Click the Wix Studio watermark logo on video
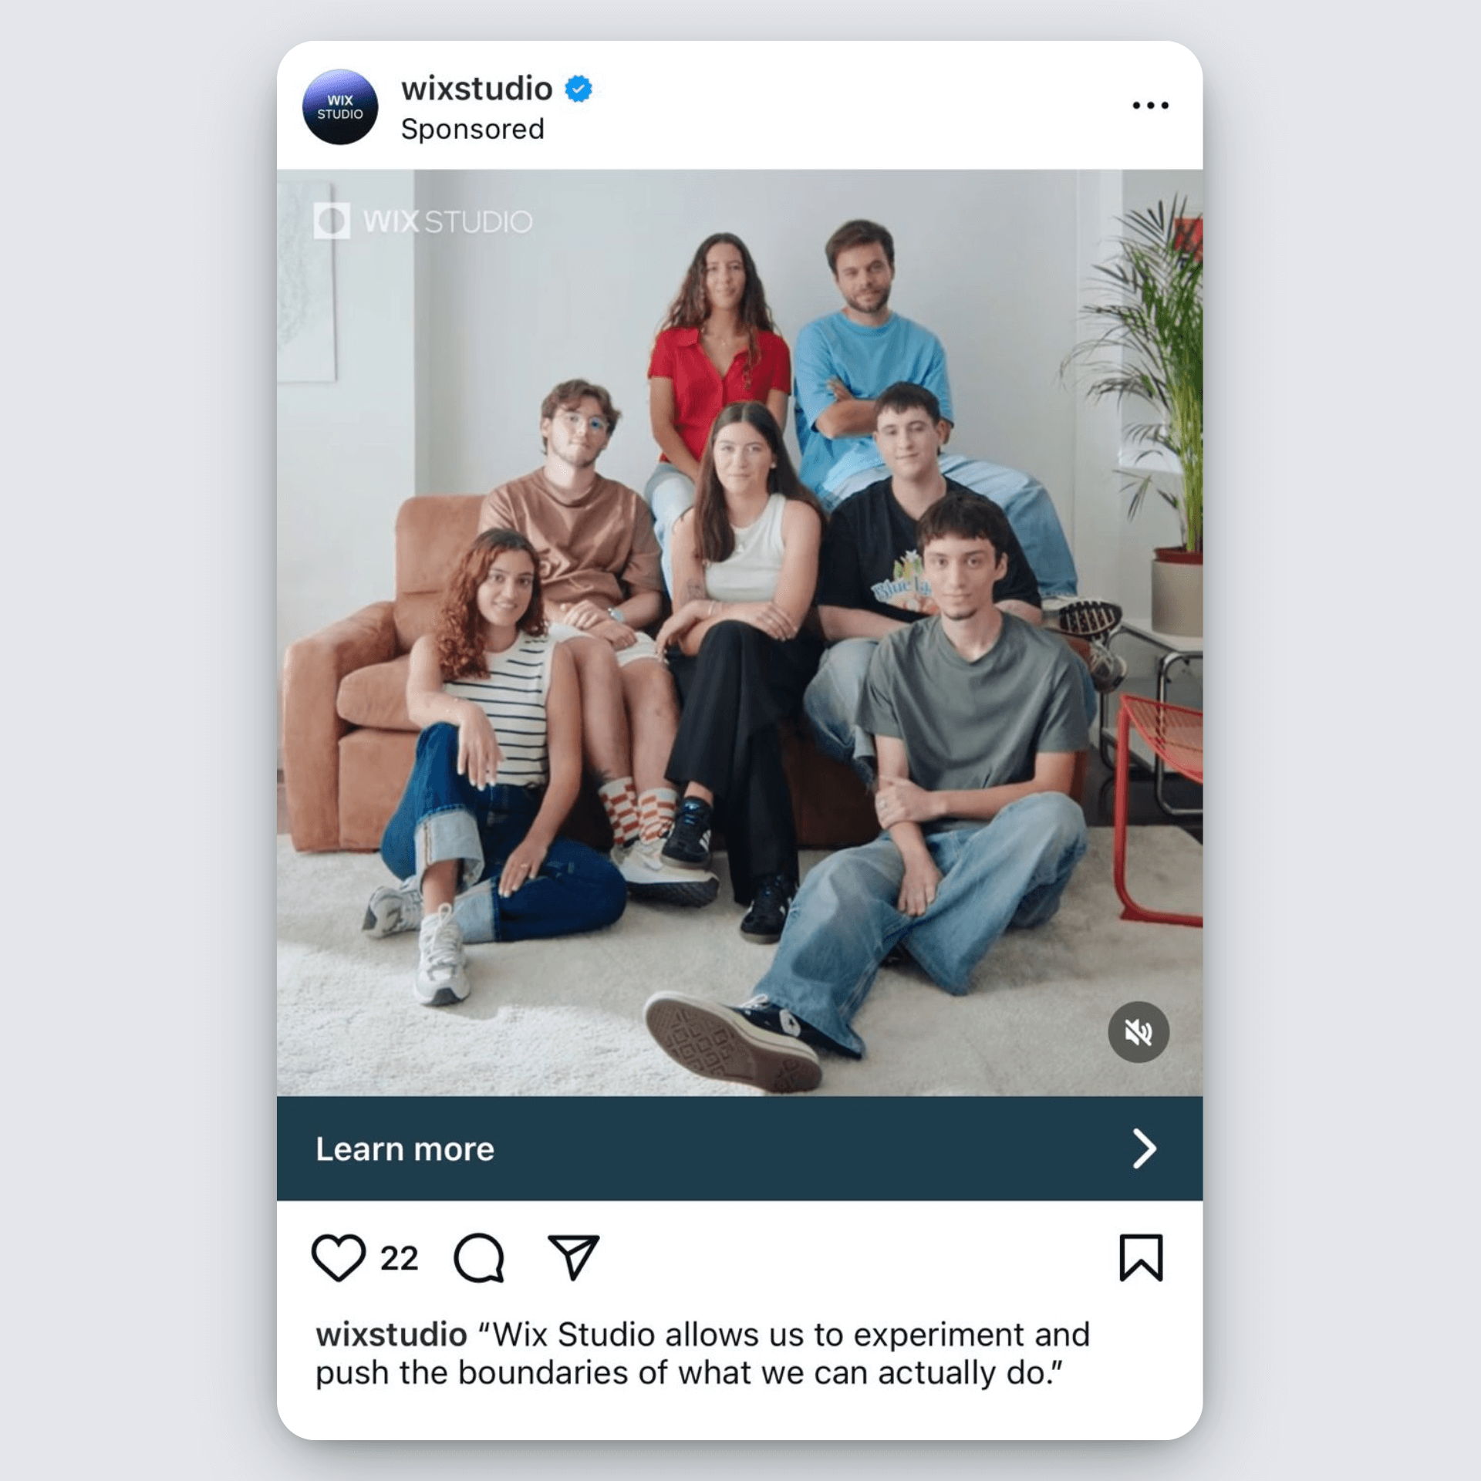The height and width of the screenshot is (1481, 1481). pos(423,221)
